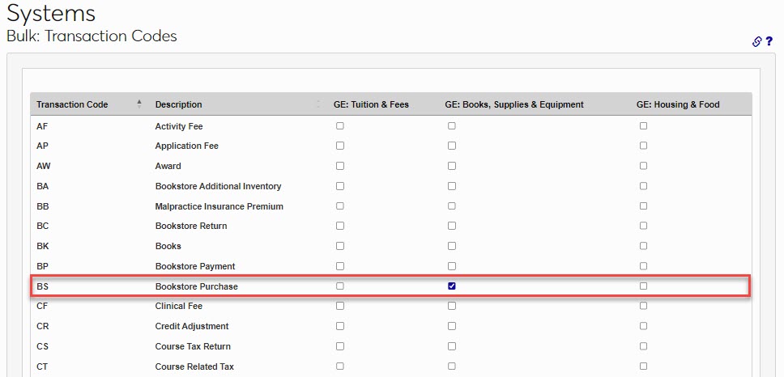
Task: Check Tuition & Fees for Clinical Fee
Action: coord(340,307)
